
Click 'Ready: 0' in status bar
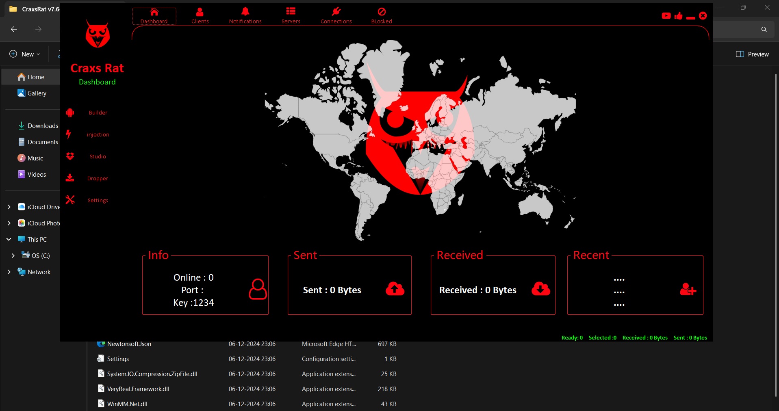[572, 337]
